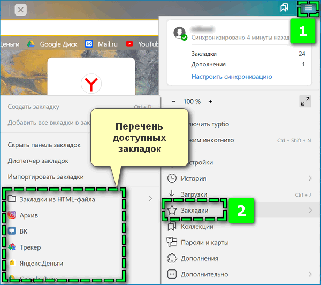
Task: Click the wallet icon next to Яндекс.Деньги
Action: (x=12, y=262)
